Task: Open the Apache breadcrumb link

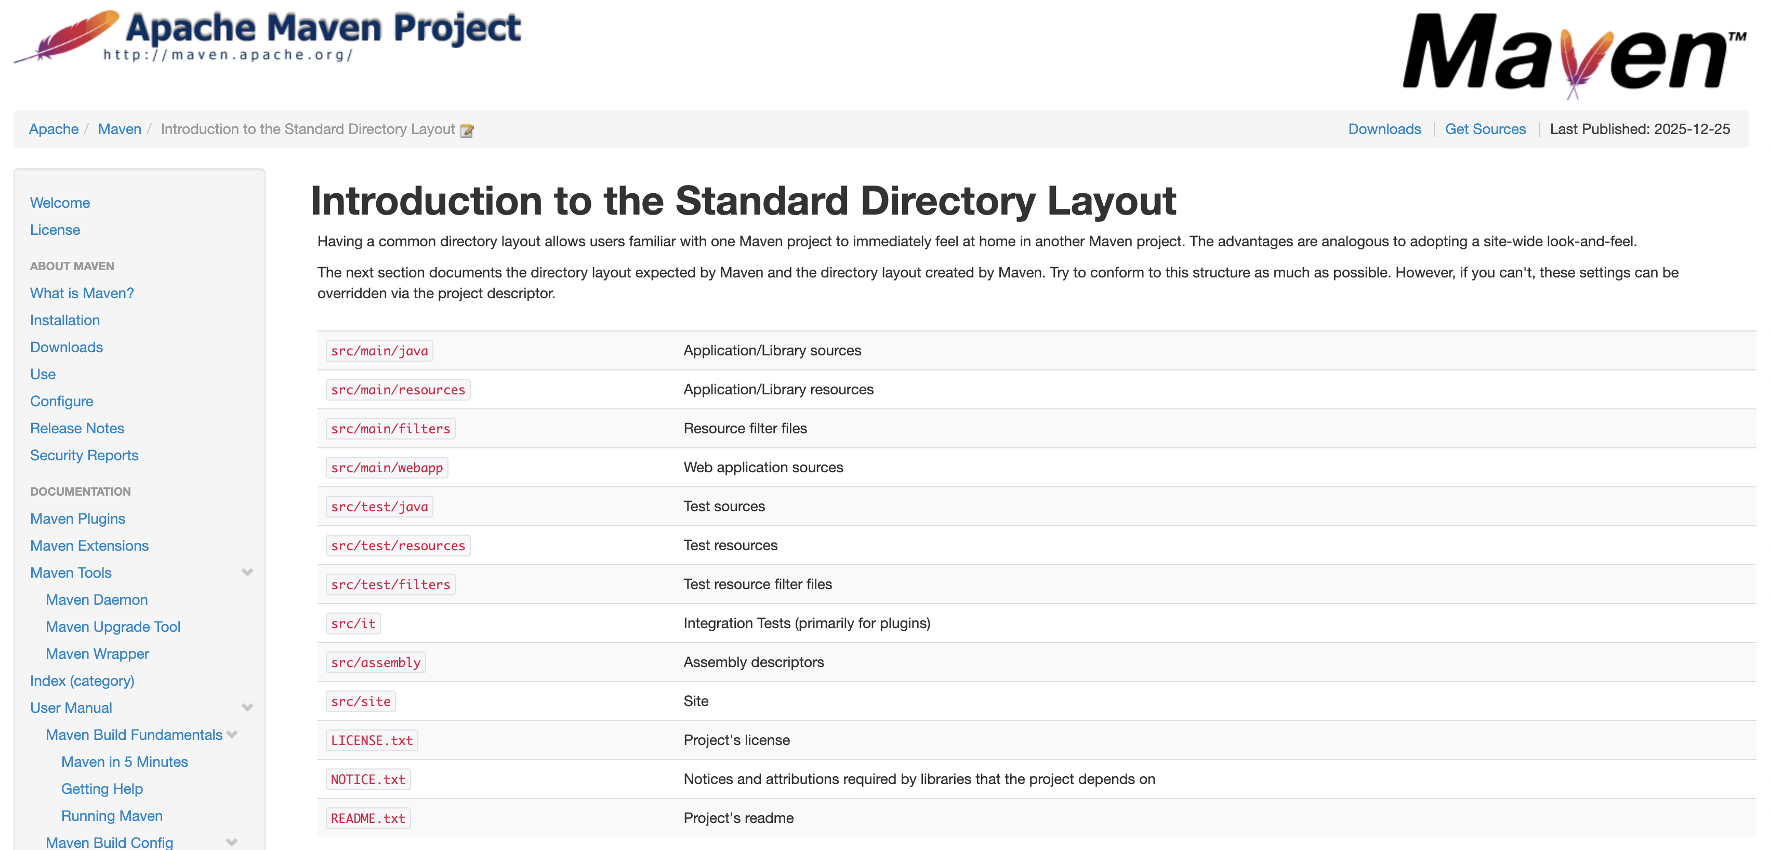Action: 54,129
